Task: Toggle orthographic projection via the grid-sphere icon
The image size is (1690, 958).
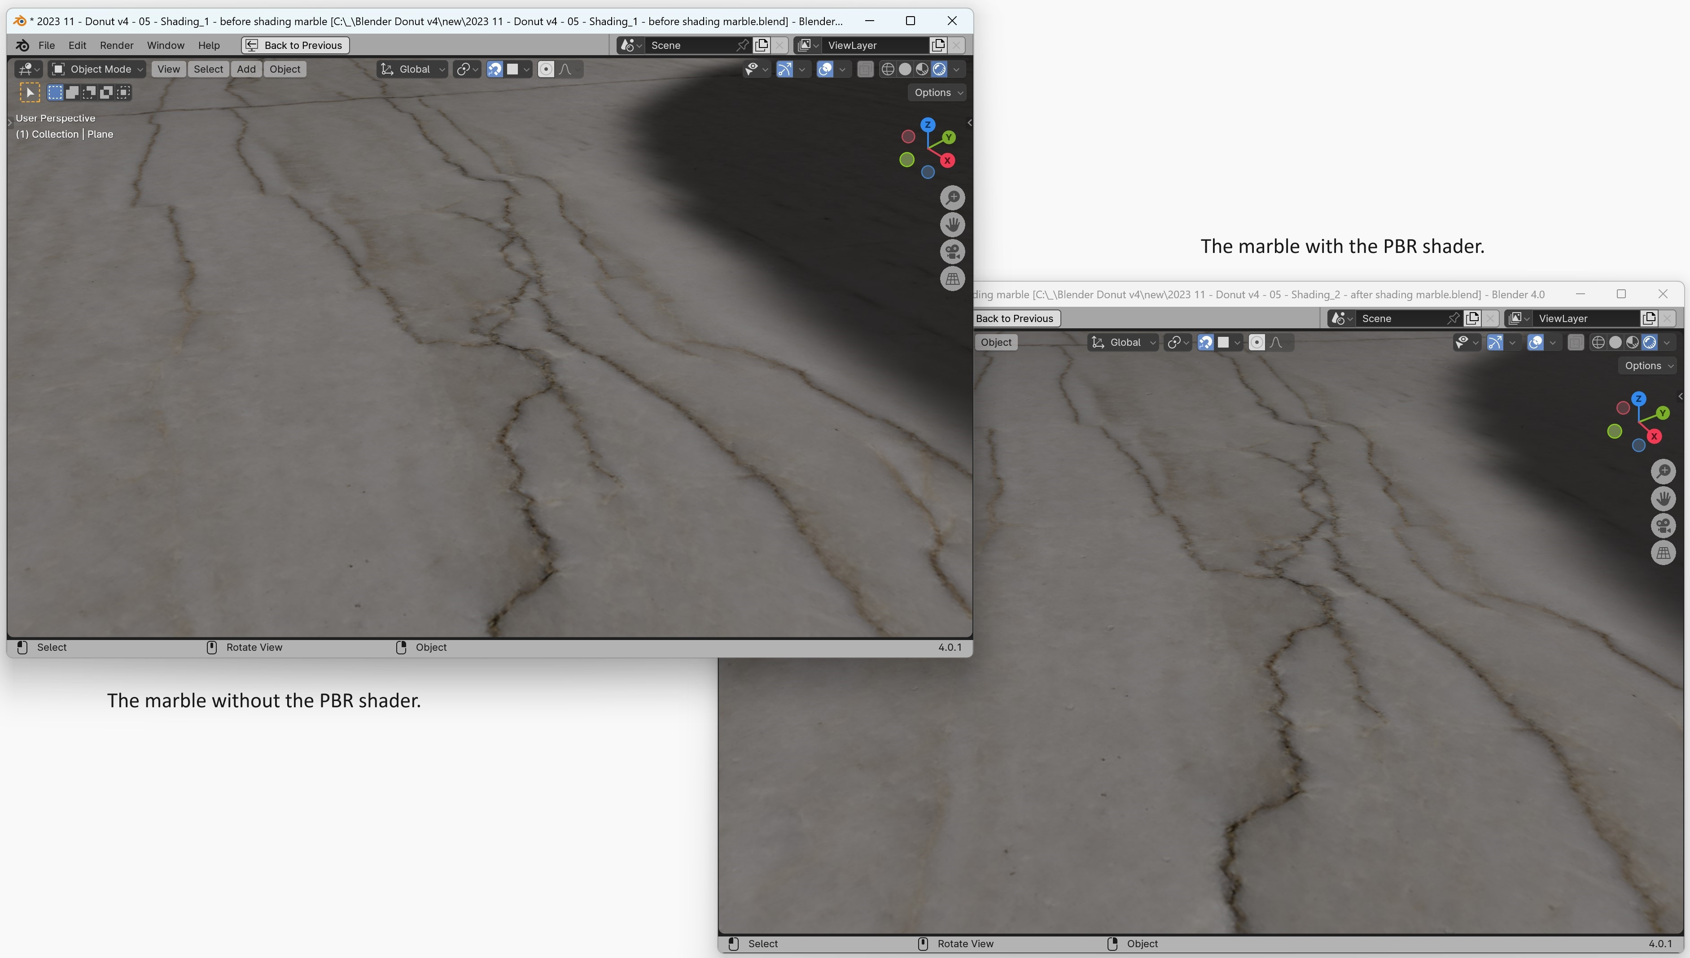Action: (953, 279)
